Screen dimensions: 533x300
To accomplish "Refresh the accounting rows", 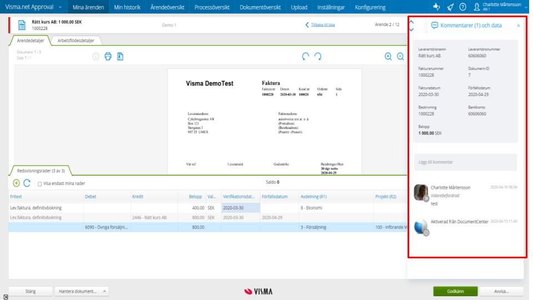I will pos(27,183).
